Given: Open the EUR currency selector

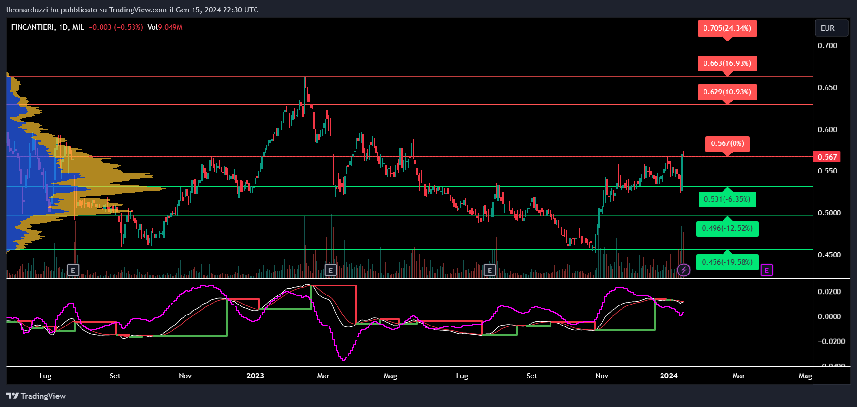Looking at the screenshot, I should click(831, 28).
